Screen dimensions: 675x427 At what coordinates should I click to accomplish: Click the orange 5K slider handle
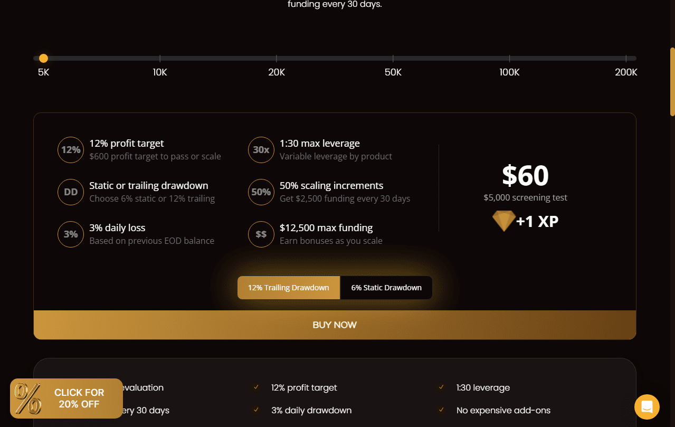click(43, 58)
